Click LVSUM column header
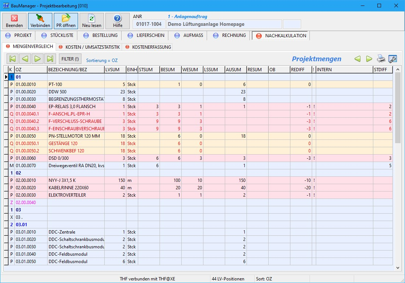 click(x=115, y=70)
